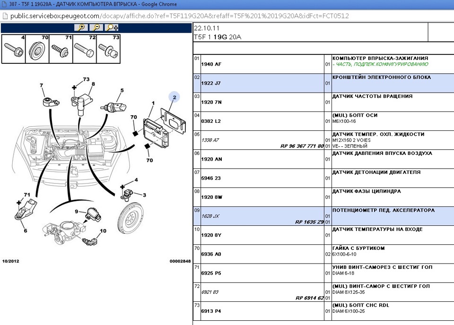The height and width of the screenshot is (325, 454).
Task: Select the screw thumbnail numbered 71
Action: pyautogui.click(x=61, y=49)
